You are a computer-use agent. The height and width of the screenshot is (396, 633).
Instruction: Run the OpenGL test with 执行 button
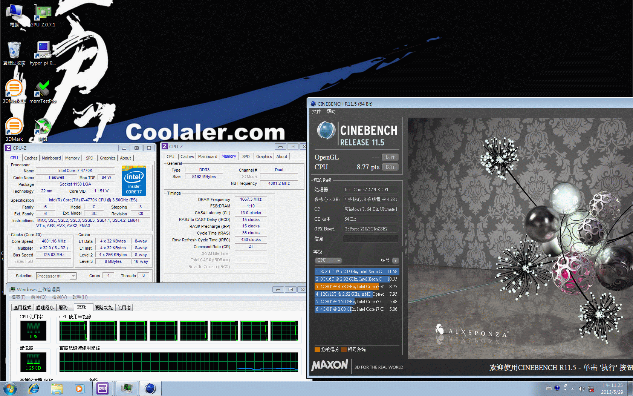tap(390, 157)
